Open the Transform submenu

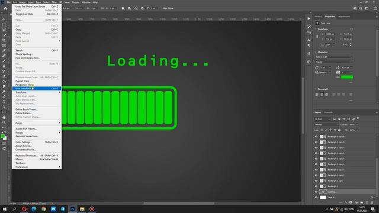pos(37,92)
